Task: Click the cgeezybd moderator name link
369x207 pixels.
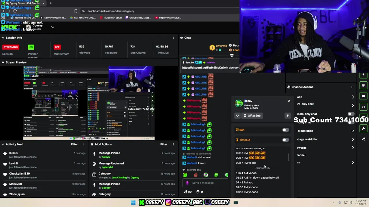Action: pos(107,167)
